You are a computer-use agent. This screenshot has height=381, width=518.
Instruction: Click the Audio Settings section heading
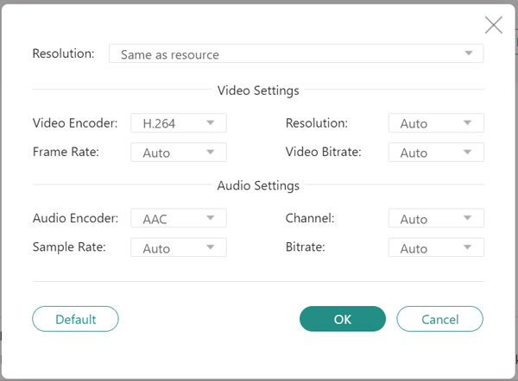[x=258, y=185]
